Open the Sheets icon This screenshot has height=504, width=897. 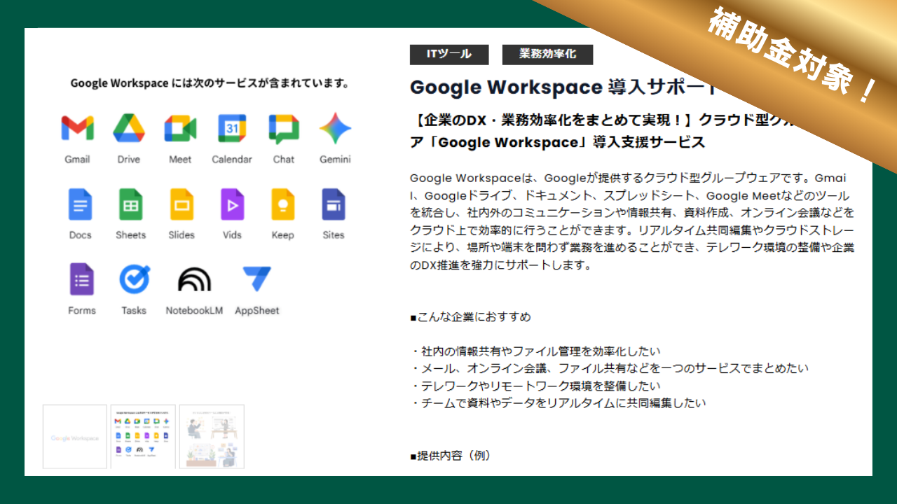[130, 204]
